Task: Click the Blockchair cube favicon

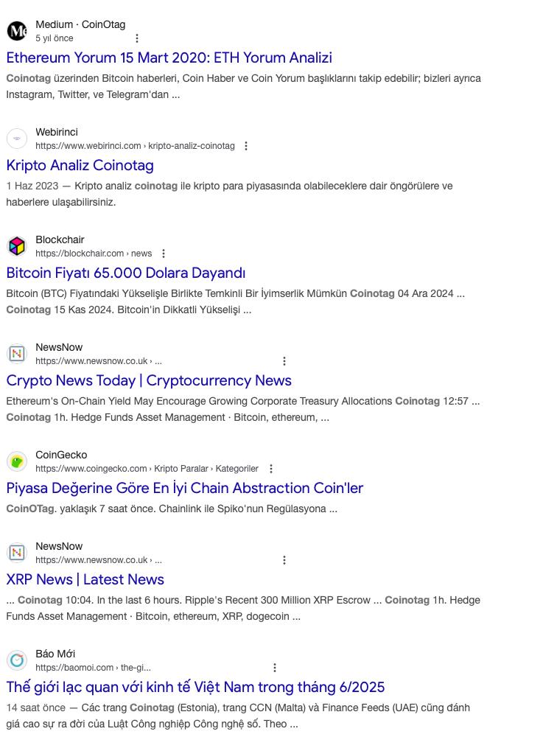Action: pos(17,246)
